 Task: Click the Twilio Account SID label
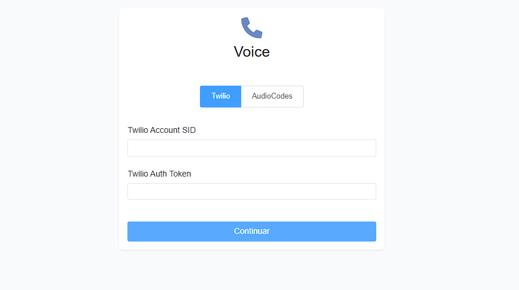point(162,130)
